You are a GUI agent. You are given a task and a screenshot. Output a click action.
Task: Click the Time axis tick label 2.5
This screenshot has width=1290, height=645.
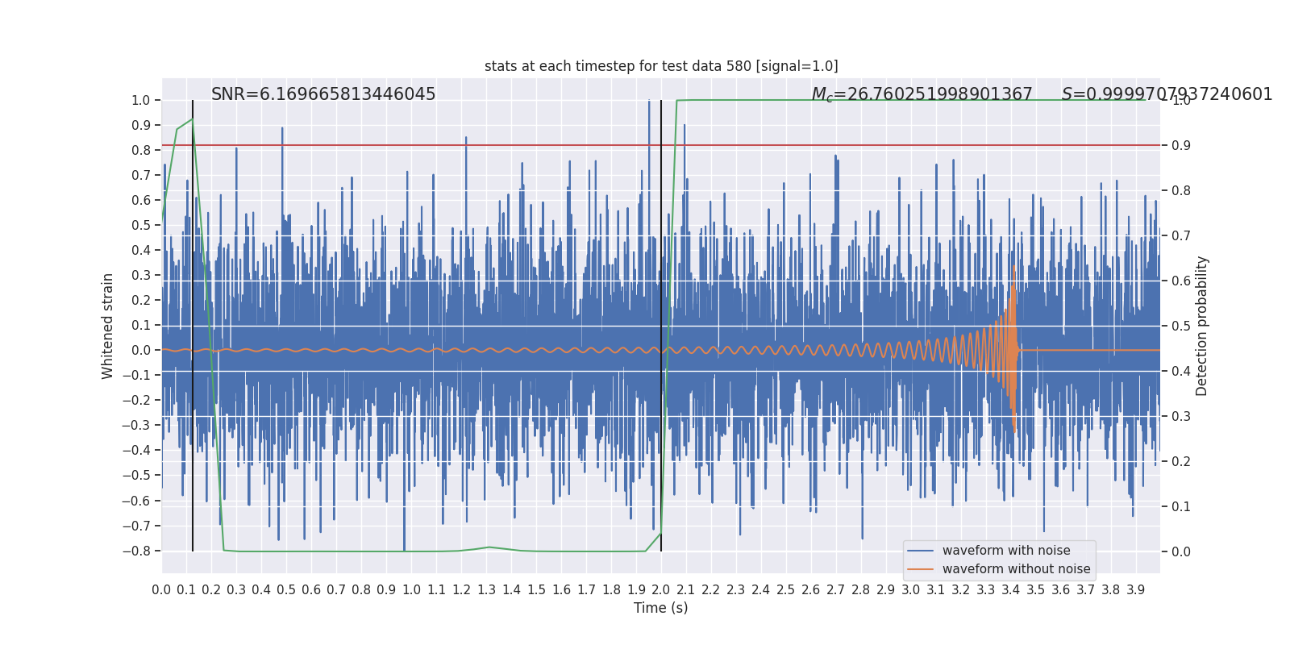pos(786,590)
